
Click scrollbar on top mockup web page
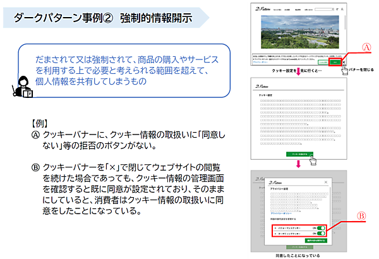(345, 22)
